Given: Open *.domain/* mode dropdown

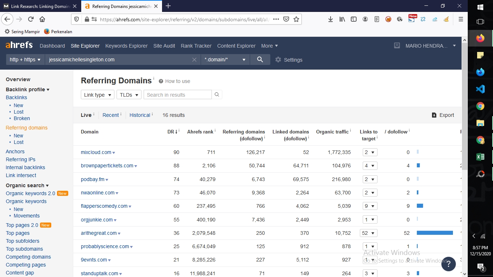Looking at the screenshot, I should 225,60.
